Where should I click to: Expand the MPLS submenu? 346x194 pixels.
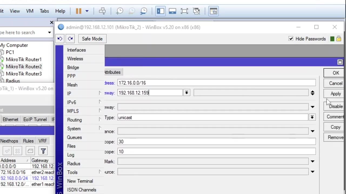(84, 111)
